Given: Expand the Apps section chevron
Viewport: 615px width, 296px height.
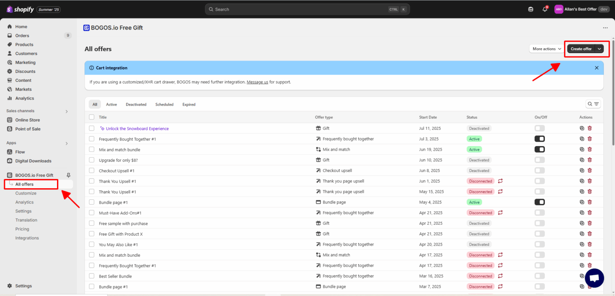Looking at the screenshot, I should 67,143.
